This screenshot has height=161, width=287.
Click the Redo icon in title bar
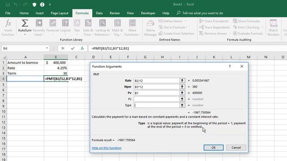pos(25,4)
